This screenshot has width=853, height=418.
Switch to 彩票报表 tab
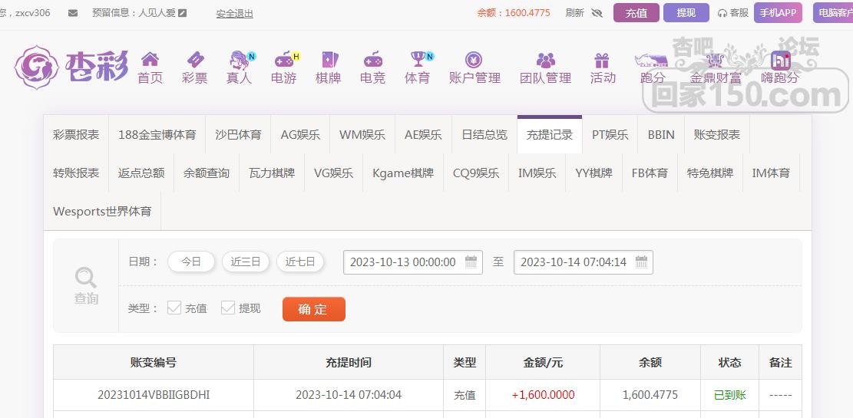click(76, 135)
